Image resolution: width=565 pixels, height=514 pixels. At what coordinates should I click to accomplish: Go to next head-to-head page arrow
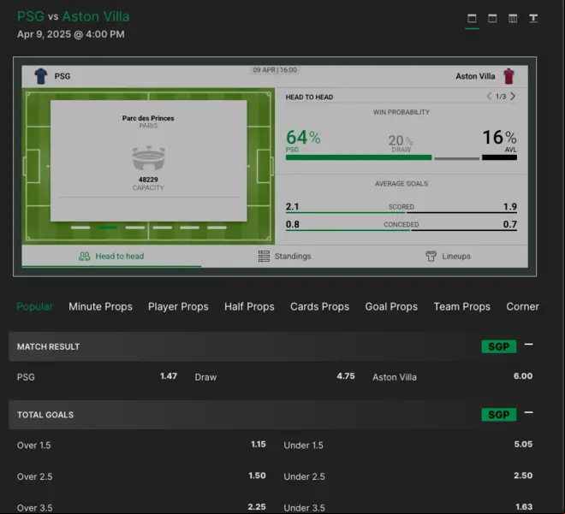point(513,96)
